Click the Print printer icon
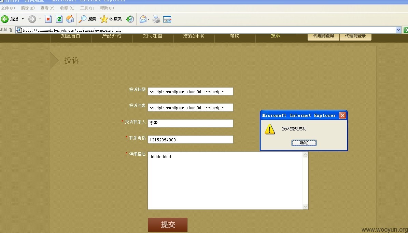408x233 pixels. point(156,19)
